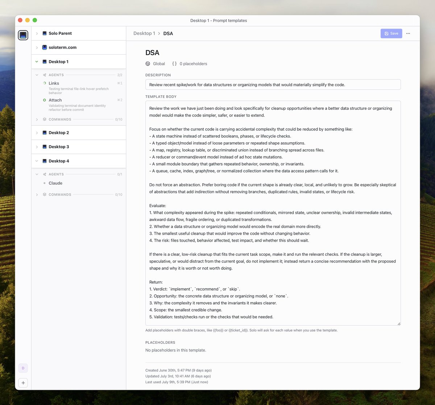This screenshot has width=435, height=405.
Task: Click the 2/2 agents count under Desktop 1
Action: (x=120, y=75)
